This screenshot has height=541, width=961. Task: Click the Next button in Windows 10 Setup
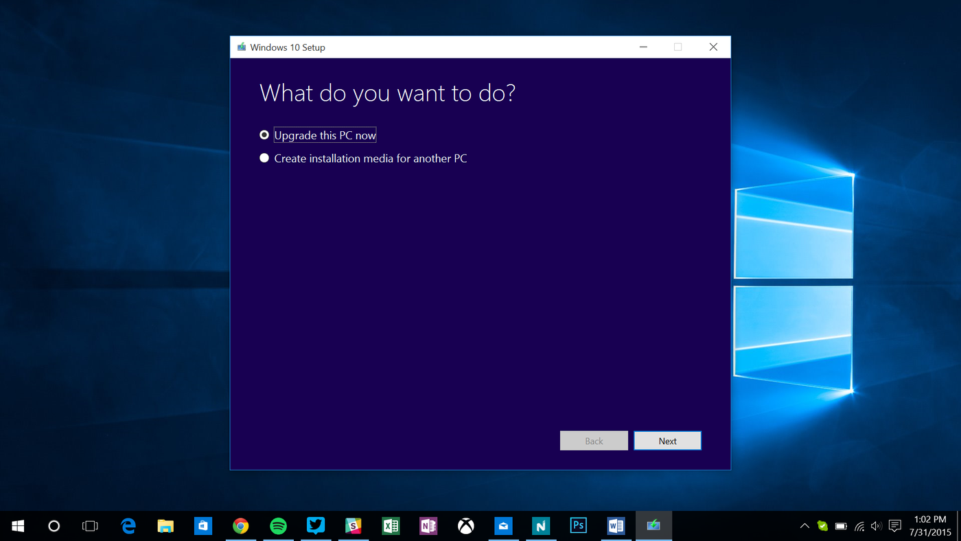pos(667,440)
